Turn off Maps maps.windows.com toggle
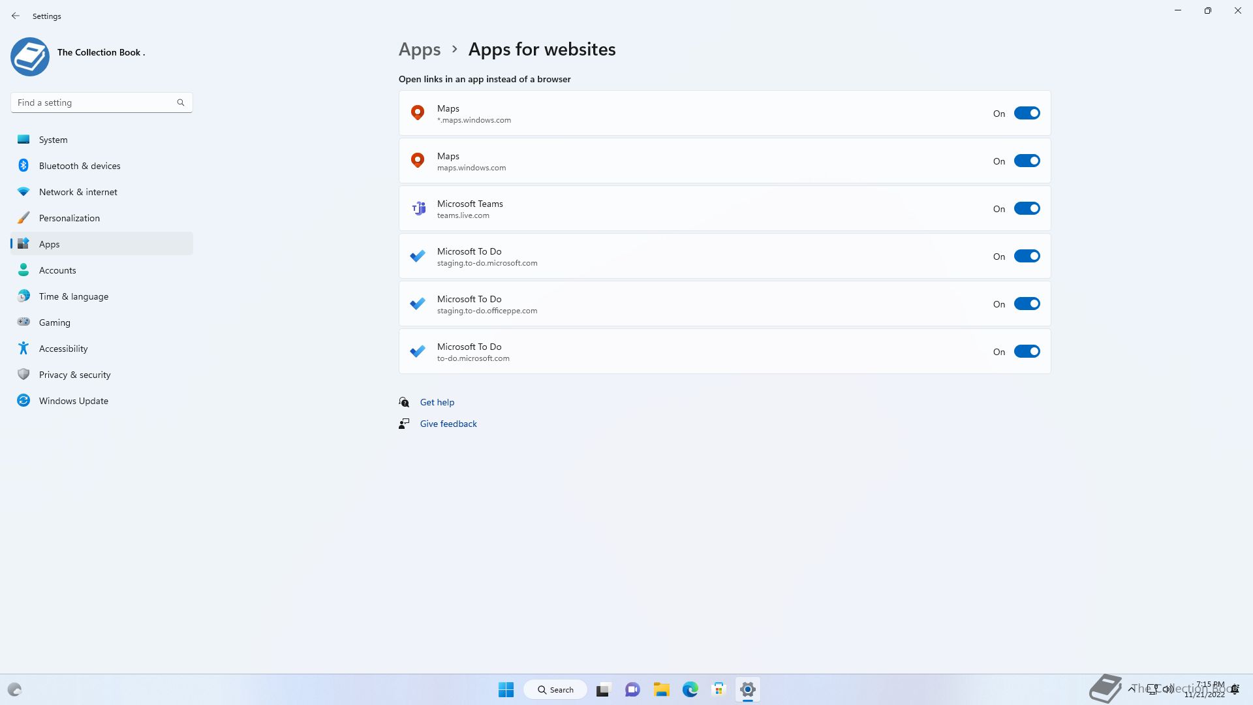This screenshot has height=705, width=1253. [1027, 161]
